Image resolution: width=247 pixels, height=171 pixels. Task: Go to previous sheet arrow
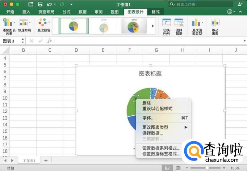pos(5,161)
